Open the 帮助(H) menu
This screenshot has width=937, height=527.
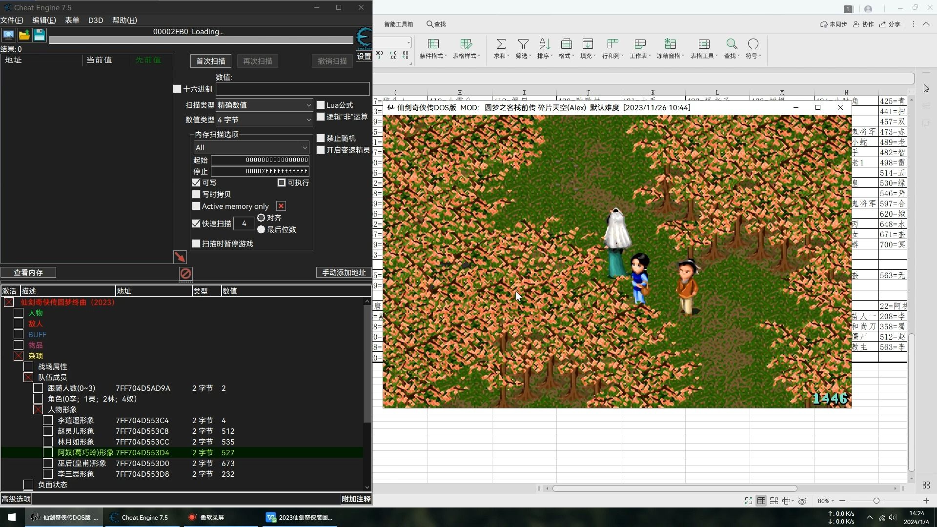(124, 20)
